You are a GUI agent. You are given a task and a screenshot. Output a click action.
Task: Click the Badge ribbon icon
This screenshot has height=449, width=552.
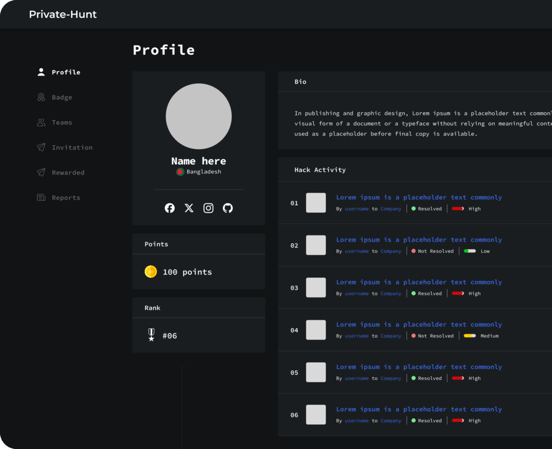[41, 97]
